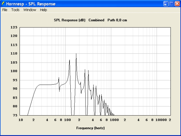
Task: Click the 'Frequency (hertz)' axis label
Action: [90, 128]
